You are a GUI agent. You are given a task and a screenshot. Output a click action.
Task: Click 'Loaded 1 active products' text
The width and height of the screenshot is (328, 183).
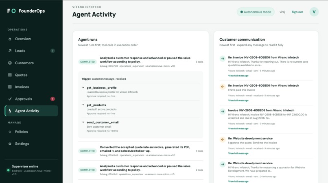pos(101,109)
